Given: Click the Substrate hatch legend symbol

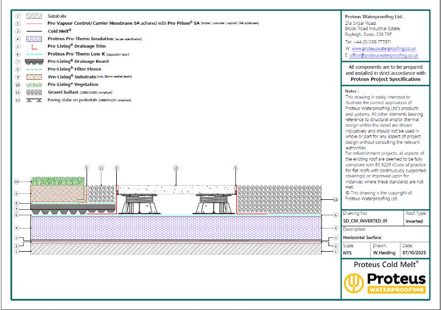Looking at the screenshot, I should pyautogui.click(x=35, y=17).
